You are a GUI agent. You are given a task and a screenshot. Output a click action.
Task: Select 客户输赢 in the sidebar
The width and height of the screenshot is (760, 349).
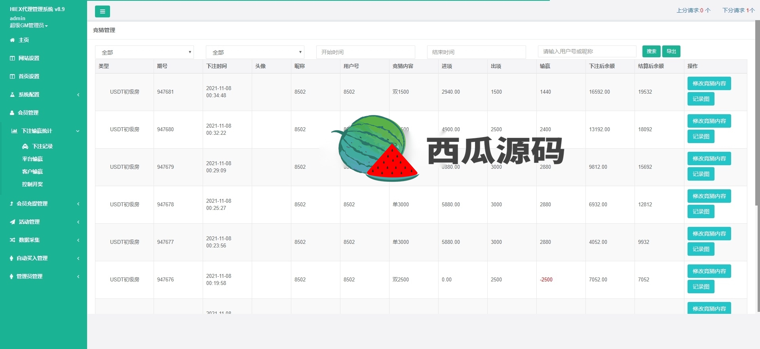pyautogui.click(x=32, y=172)
